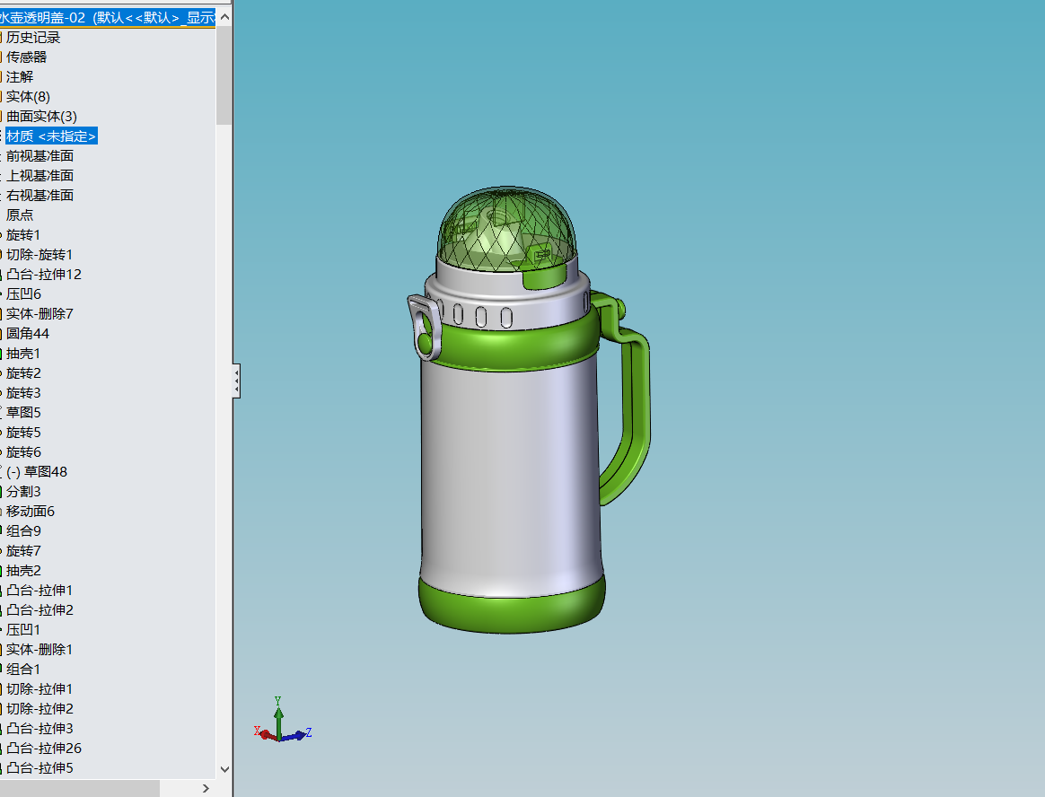Select the 曲面实体(3) folder

point(41,117)
